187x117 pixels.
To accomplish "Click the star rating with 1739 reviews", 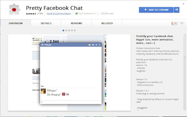I will click(34, 14).
